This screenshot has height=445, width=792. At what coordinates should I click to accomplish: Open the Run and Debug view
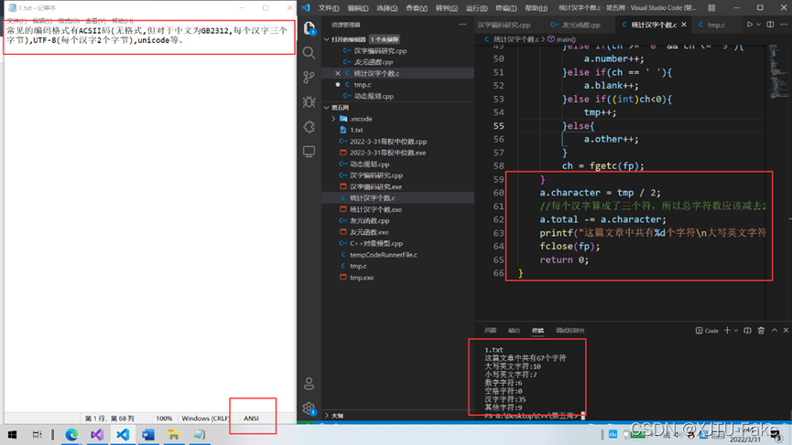coord(309,101)
